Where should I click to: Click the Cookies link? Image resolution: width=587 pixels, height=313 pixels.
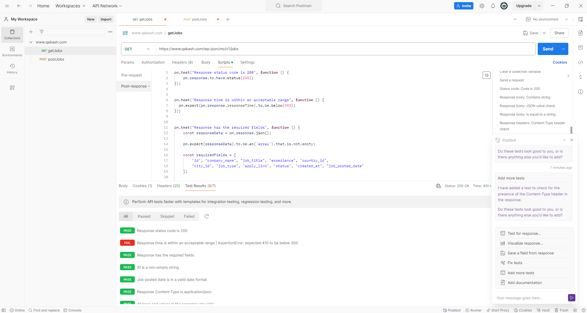pyautogui.click(x=560, y=62)
